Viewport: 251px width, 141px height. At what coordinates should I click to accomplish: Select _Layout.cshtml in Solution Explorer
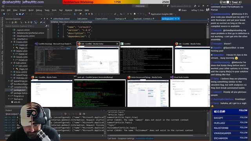click(x=23, y=30)
